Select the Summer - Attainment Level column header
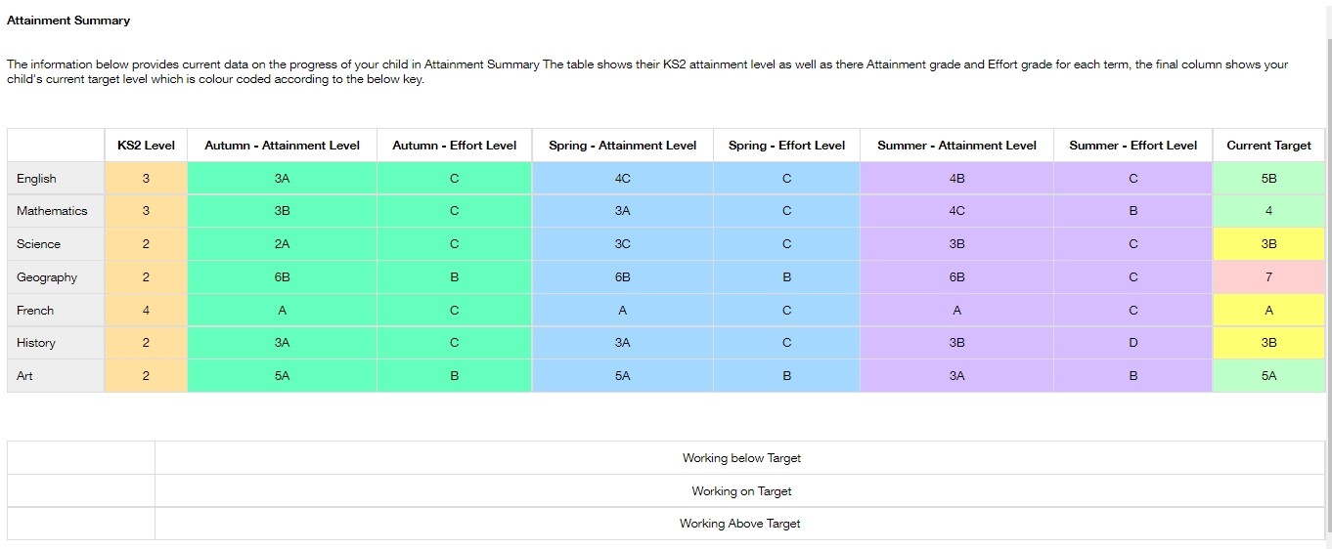The width and height of the screenshot is (1332, 549). [x=956, y=146]
